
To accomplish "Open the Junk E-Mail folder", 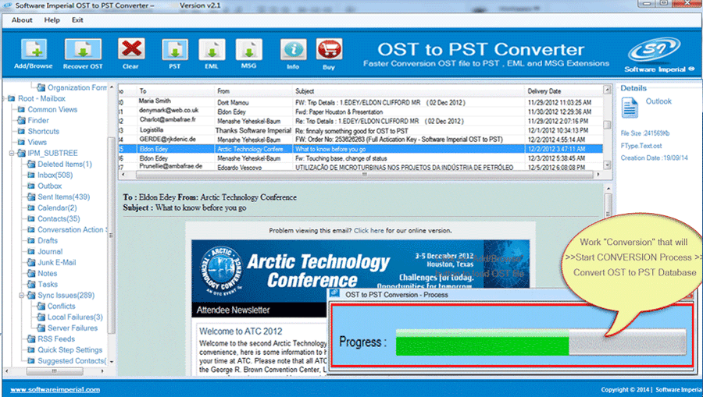I will click(x=56, y=263).
